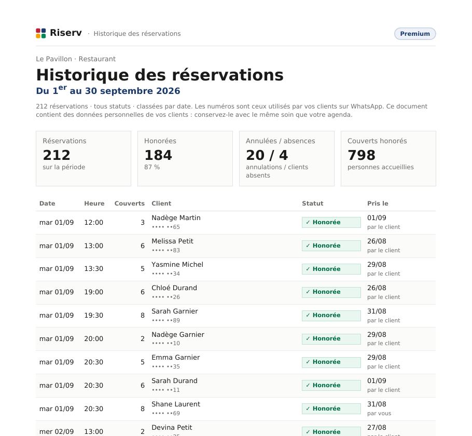Viewport: 472px width, 436px height.
Task: Click client name Devina Petit
Action: click(x=172, y=427)
